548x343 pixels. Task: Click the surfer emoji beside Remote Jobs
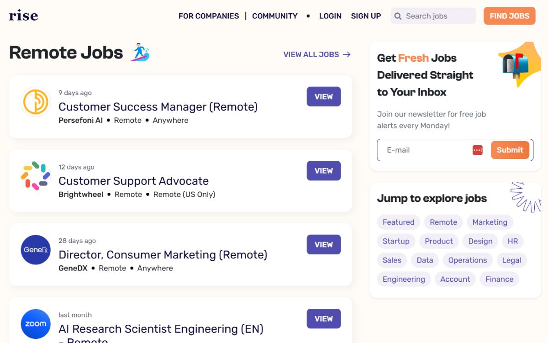point(140,52)
